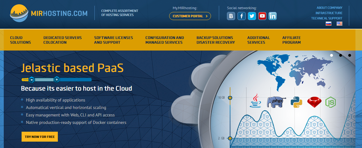Viewport: 362px width, 148px height.
Task: Click the 2 GB slider handle
Action: click(x=230, y=138)
